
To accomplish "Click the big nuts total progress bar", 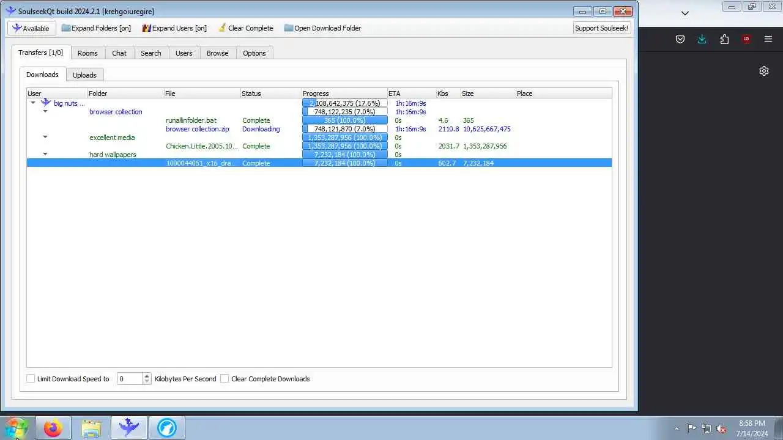I will pyautogui.click(x=345, y=103).
